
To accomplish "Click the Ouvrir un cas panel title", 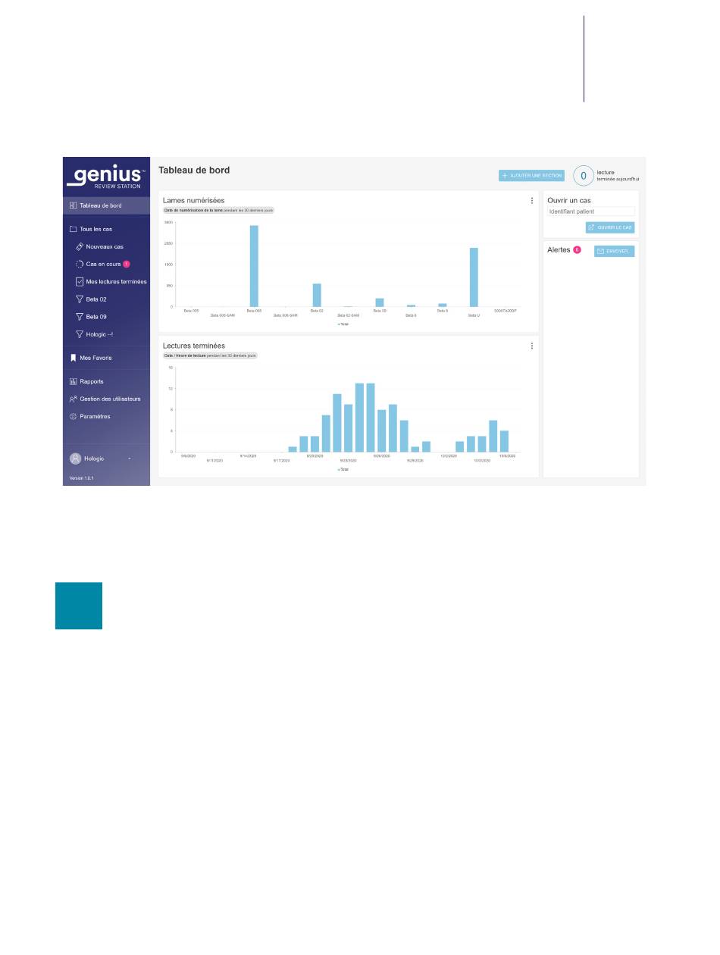I will pyautogui.click(x=569, y=201).
